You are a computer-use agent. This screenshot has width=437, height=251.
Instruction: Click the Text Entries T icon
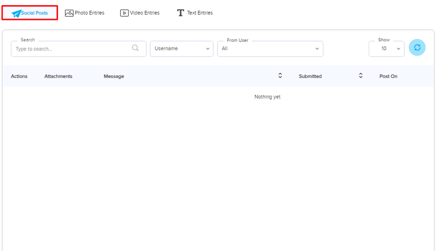tap(180, 13)
